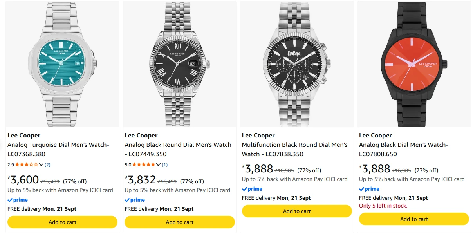Add LC07449.350 watch to cart
This screenshot has height=235, width=473.
pyautogui.click(x=180, y=222)
